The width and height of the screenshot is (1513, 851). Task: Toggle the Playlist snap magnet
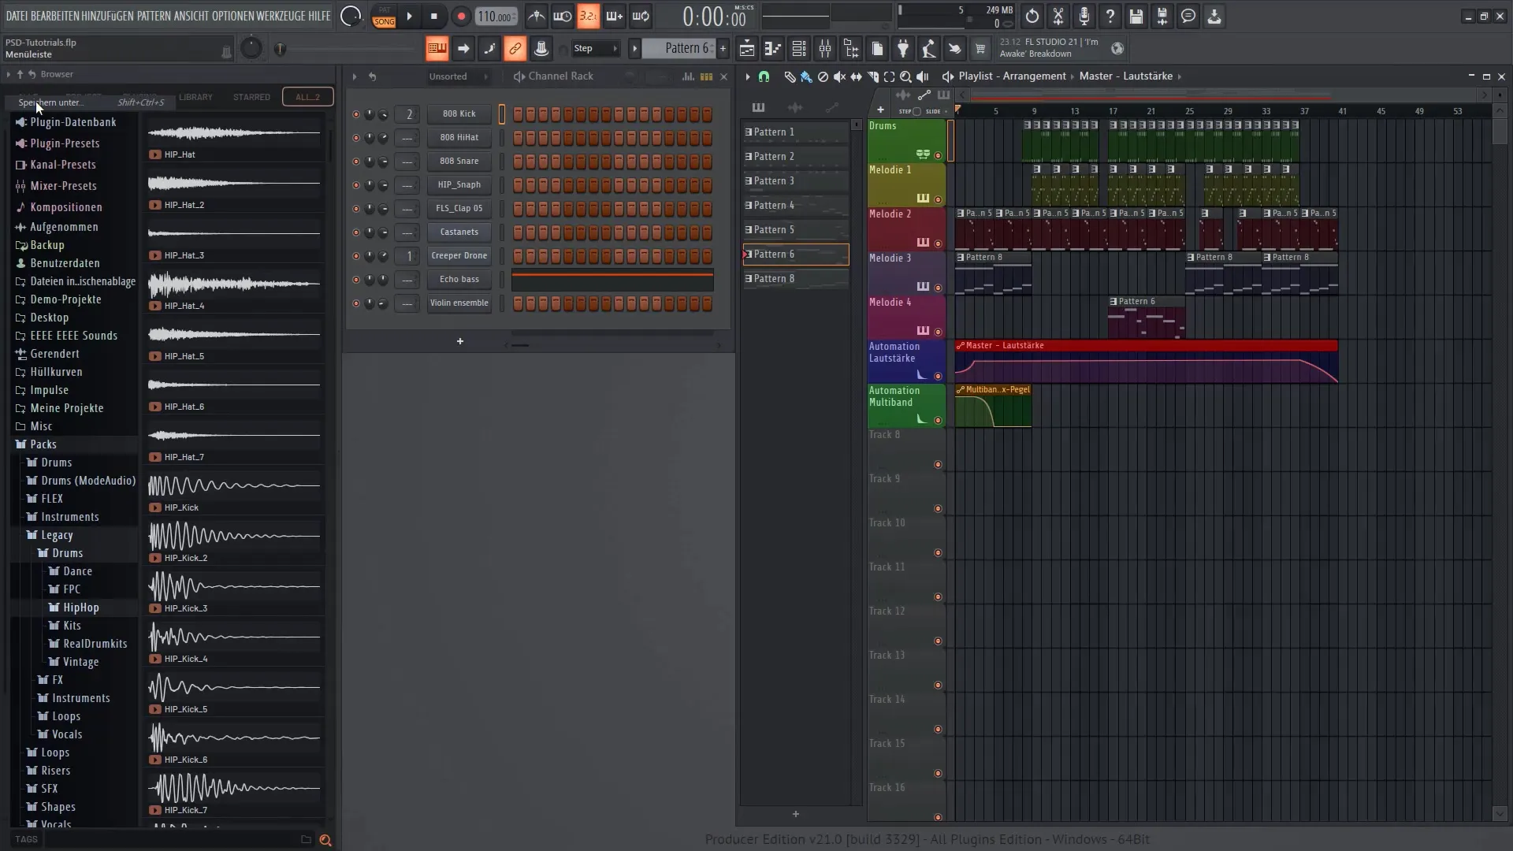point(764,76)
